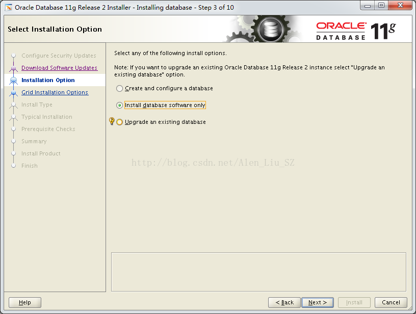This screenshot has height=314, width=416.
Task: Click the Summary step label
Action: click(34, 141)
